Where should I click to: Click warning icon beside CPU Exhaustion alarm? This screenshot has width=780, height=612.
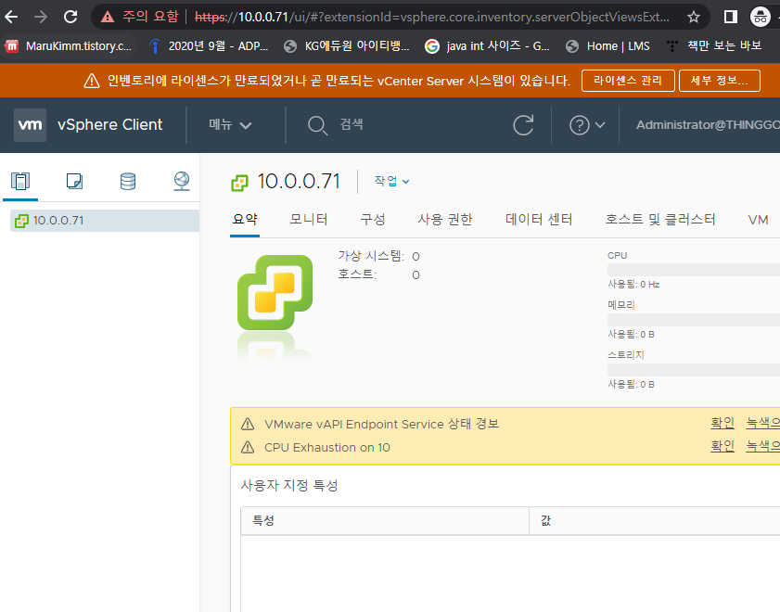coord(248,448)
